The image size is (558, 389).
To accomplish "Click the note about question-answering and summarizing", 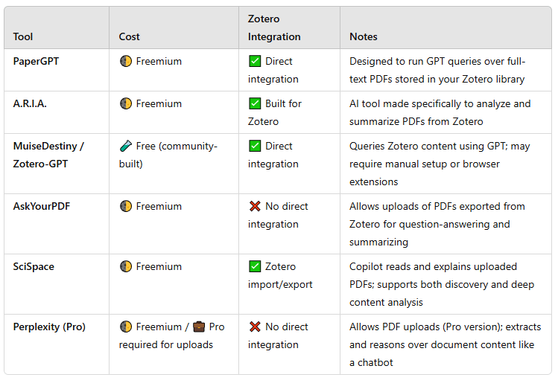I will pos(437,224).
